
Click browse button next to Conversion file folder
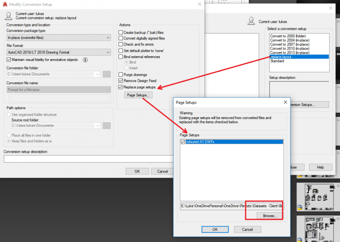click(106, 74)
